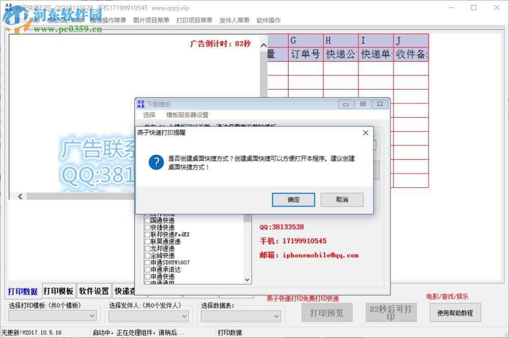This screenshot has width=509, height=338.
Task: Click 取消 to decline desktop shortcut
Action: (x=342, y=200)
